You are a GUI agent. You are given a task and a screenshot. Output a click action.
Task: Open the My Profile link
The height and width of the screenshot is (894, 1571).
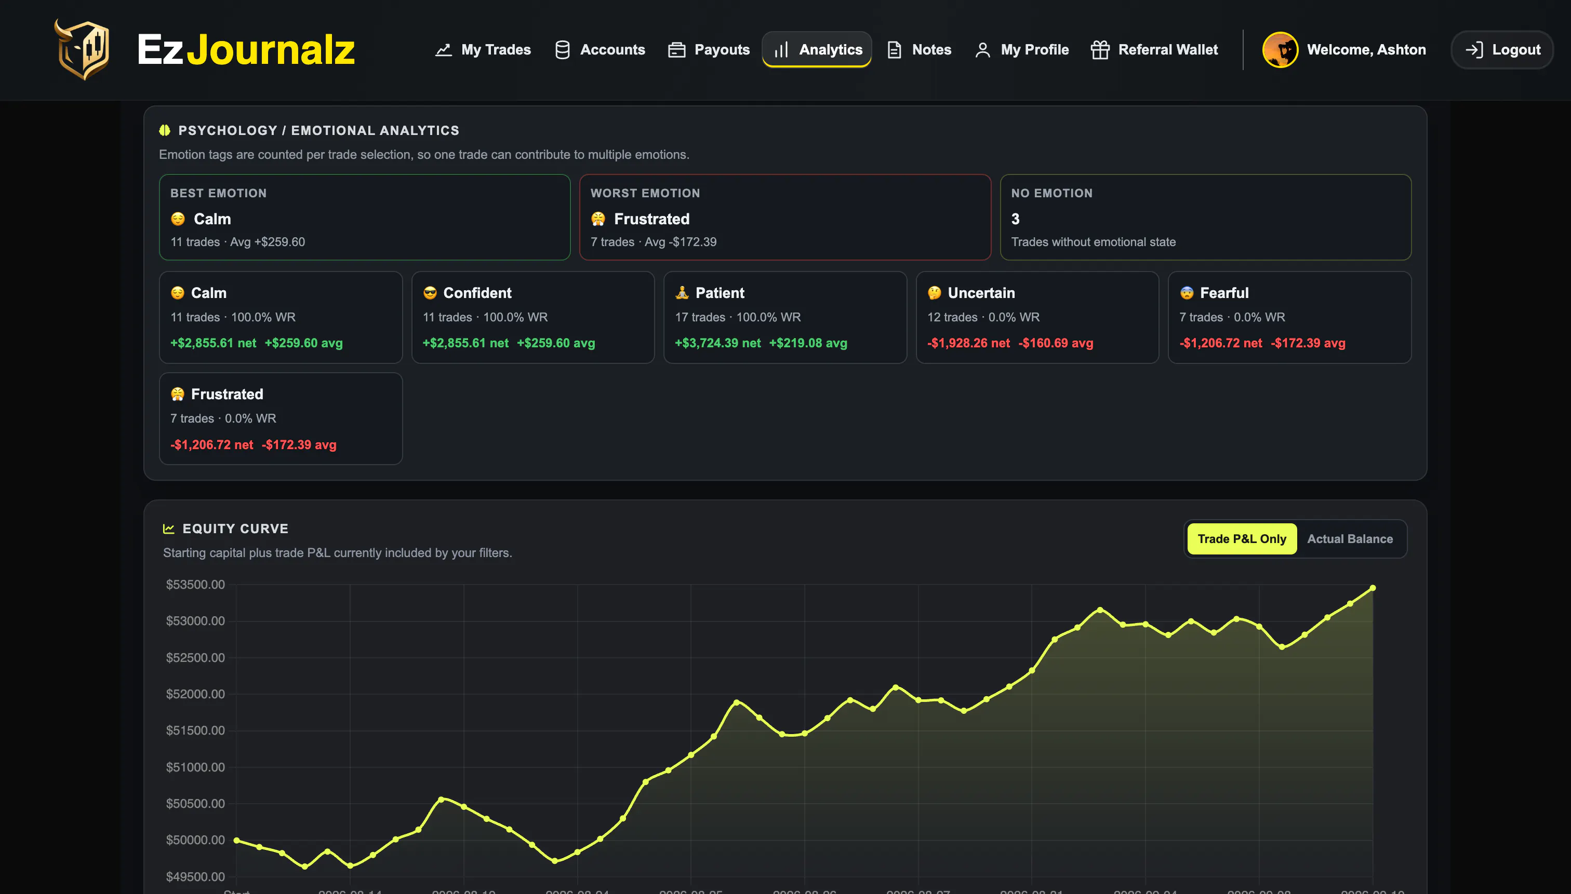coord(1022,50)
